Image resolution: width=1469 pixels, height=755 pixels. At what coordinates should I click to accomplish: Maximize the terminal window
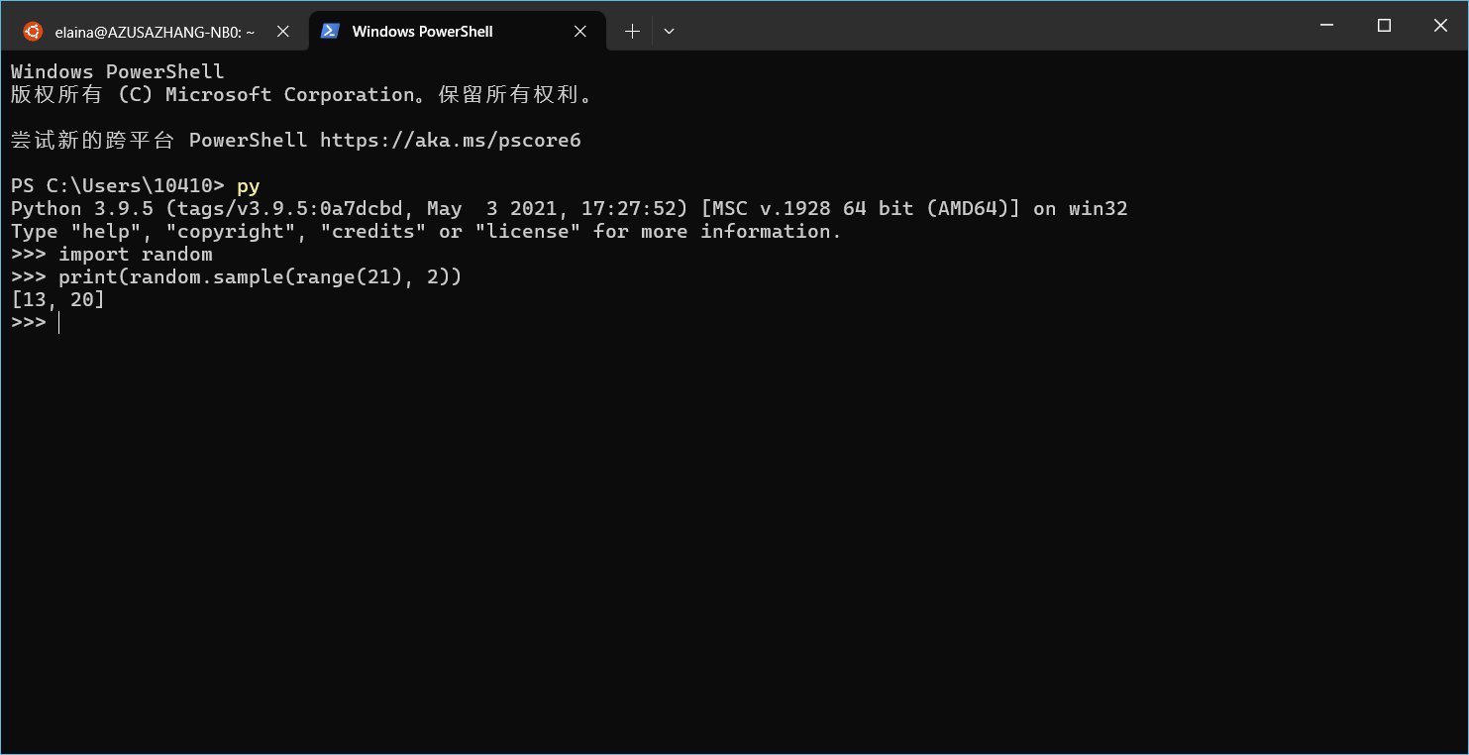pos(1385,25)
